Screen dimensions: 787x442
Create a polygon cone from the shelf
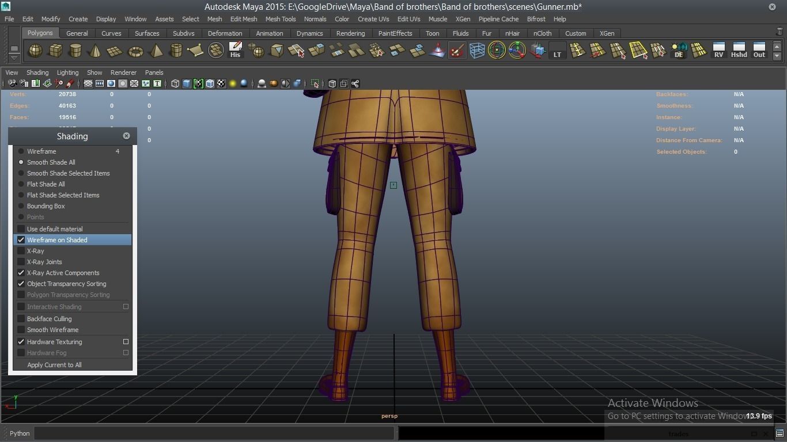(95, 51)
